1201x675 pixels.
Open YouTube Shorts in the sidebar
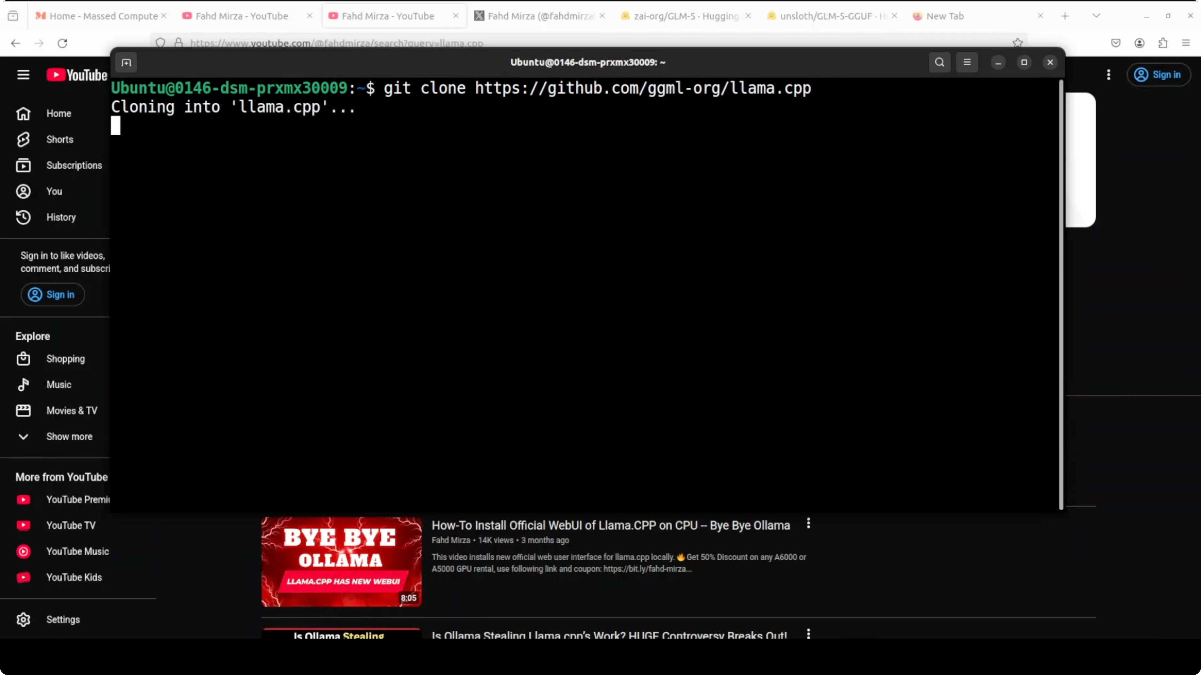59,139
